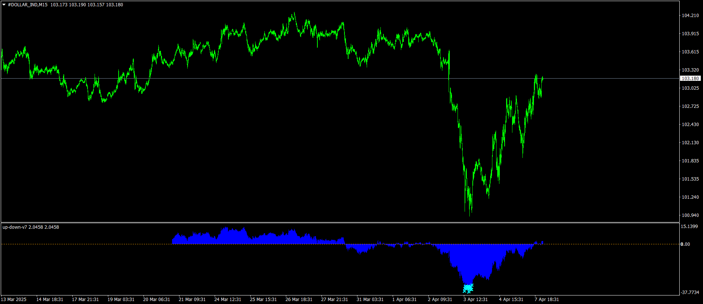Viewport: 703px width, 304px height.
Task: Click the 13 Mar 2025 date label
Action: pyautogui.click(x=14, y=300)
